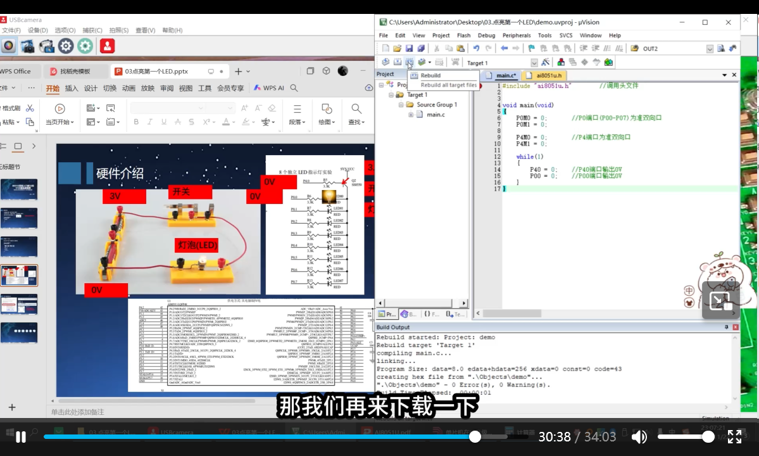Open the 捕获(C) menu in USBcamera

click(92, 30)
